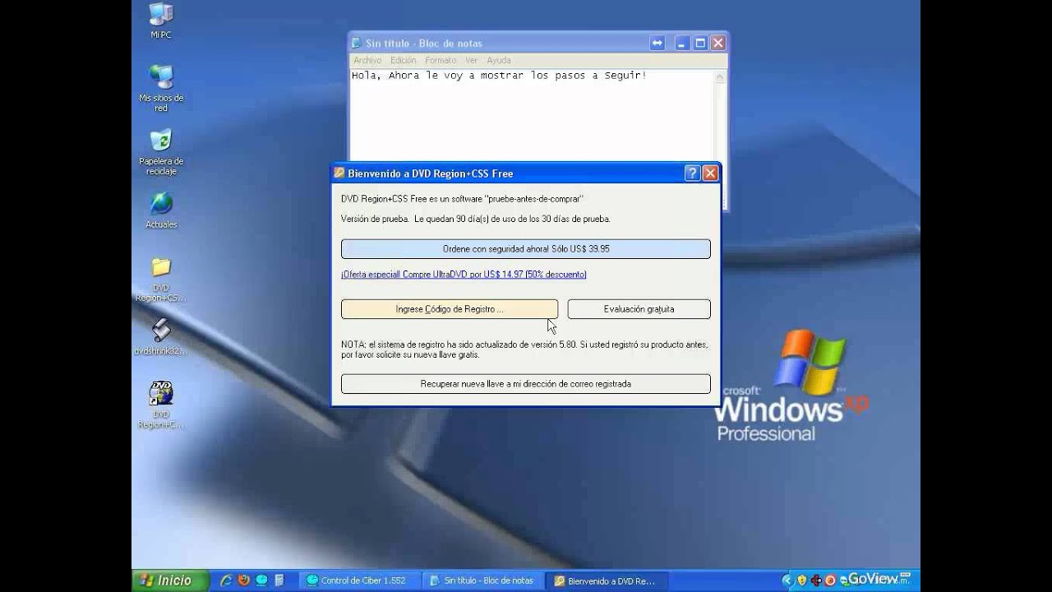
Task: Click the NOTA registration notice text
Action: click(x=524, y=349)
